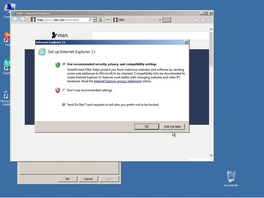This screenshot has height=198, width=264.
Task: Open Internet Explorer privacy statement link
Action: 118,81
